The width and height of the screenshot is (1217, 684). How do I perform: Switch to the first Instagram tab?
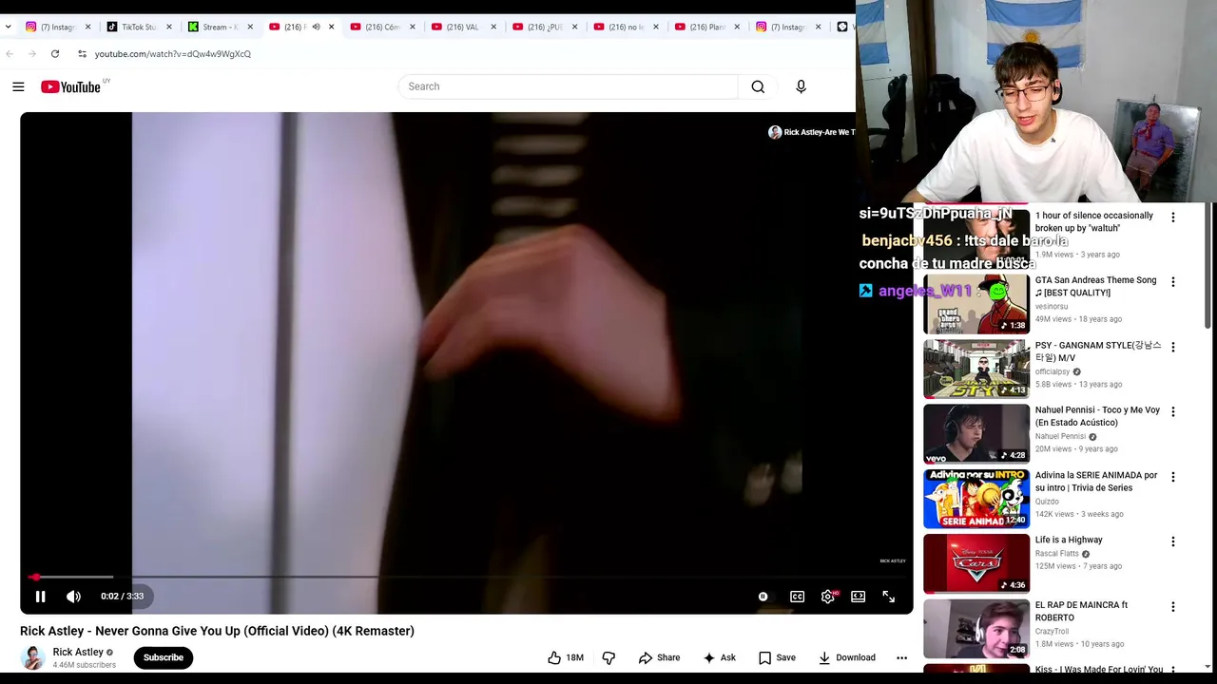[x=57, y=27]
